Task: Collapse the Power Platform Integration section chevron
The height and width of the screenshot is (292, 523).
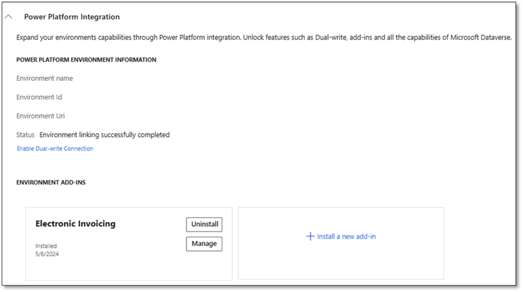Action: click(x=8, y=17)
